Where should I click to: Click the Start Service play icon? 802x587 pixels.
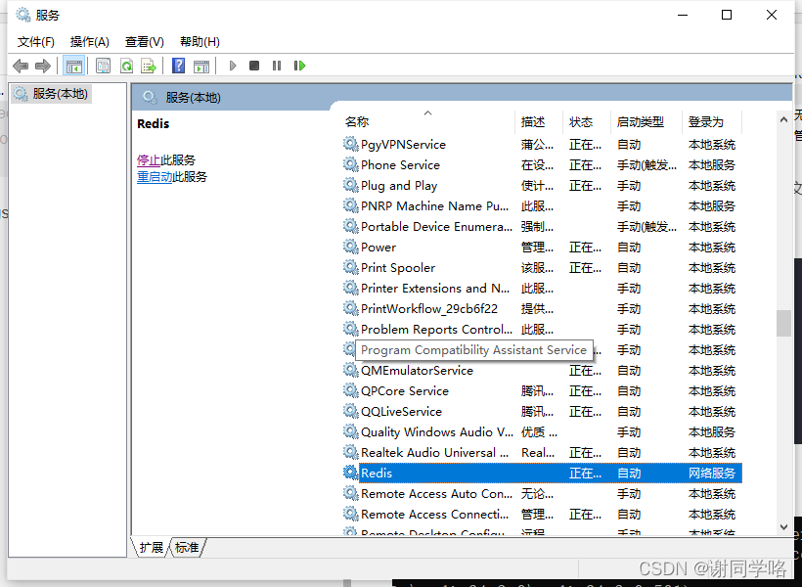(x=233, y=66)
